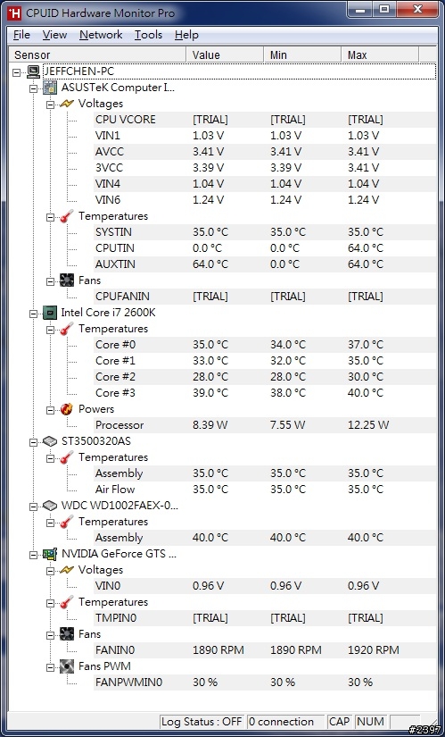Image resolution: width=445 pixels, height=737 pixels.
Task: Collapse the motherboard Temperatures group
Action: click(x=50, y=217)
